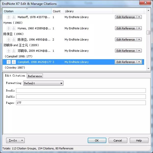Click Edit Reference for 陈保亚, 1996
The height and width of the screenshot is (153, 153).
[x=126, y=40]
